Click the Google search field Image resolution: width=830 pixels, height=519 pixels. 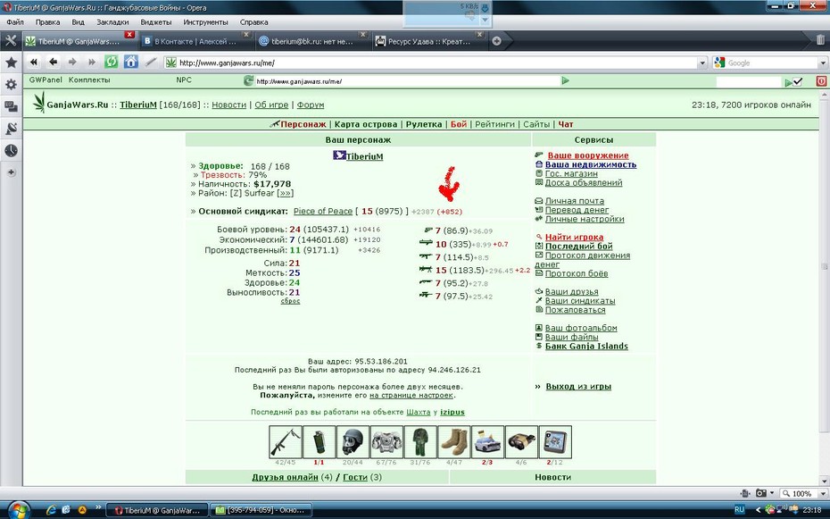[771, 63]
